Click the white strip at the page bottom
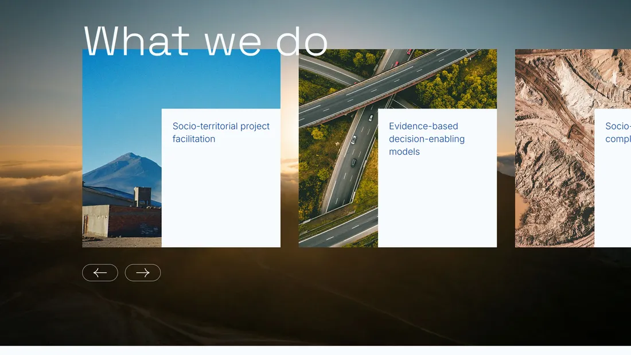This screenshot has height=355, width=631. [x=315, y=350]
